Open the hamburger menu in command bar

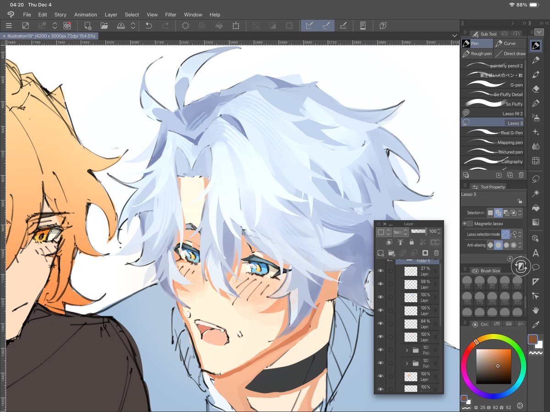coord(9,26)
